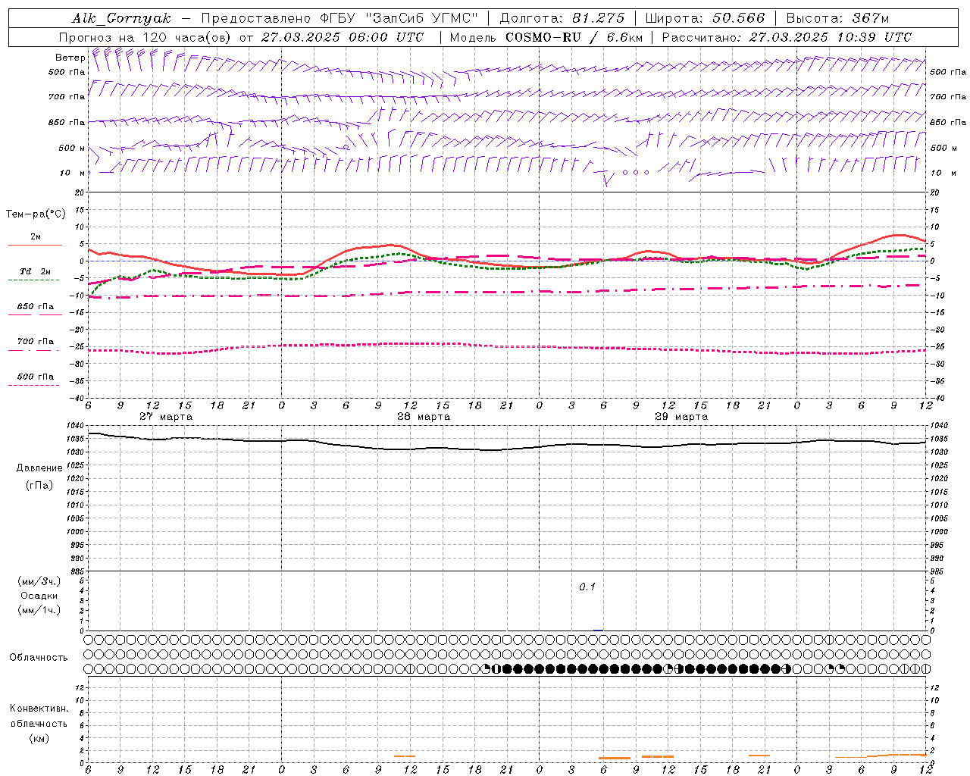Screen dimensions: 970x776
Task: Click the 'Осадки' precipitation panel label
Action: (39, 596)
